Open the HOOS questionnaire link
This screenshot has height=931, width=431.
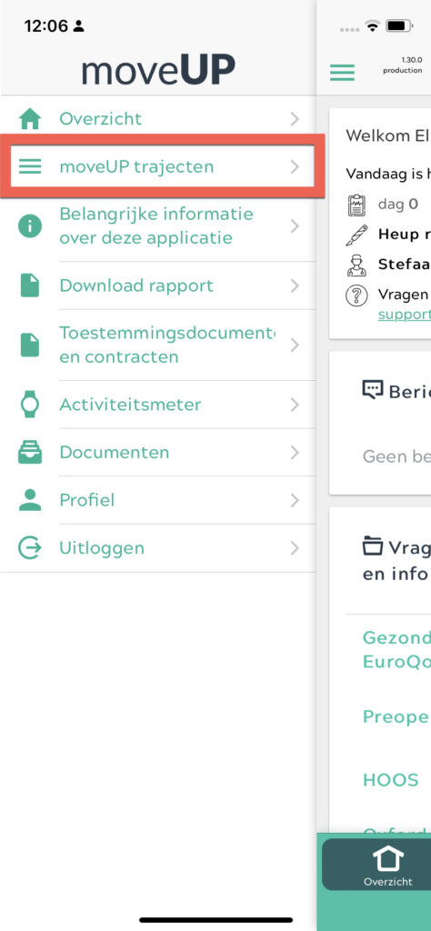point(391,779)
